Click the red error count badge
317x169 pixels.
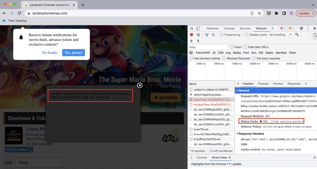point(282,29)
